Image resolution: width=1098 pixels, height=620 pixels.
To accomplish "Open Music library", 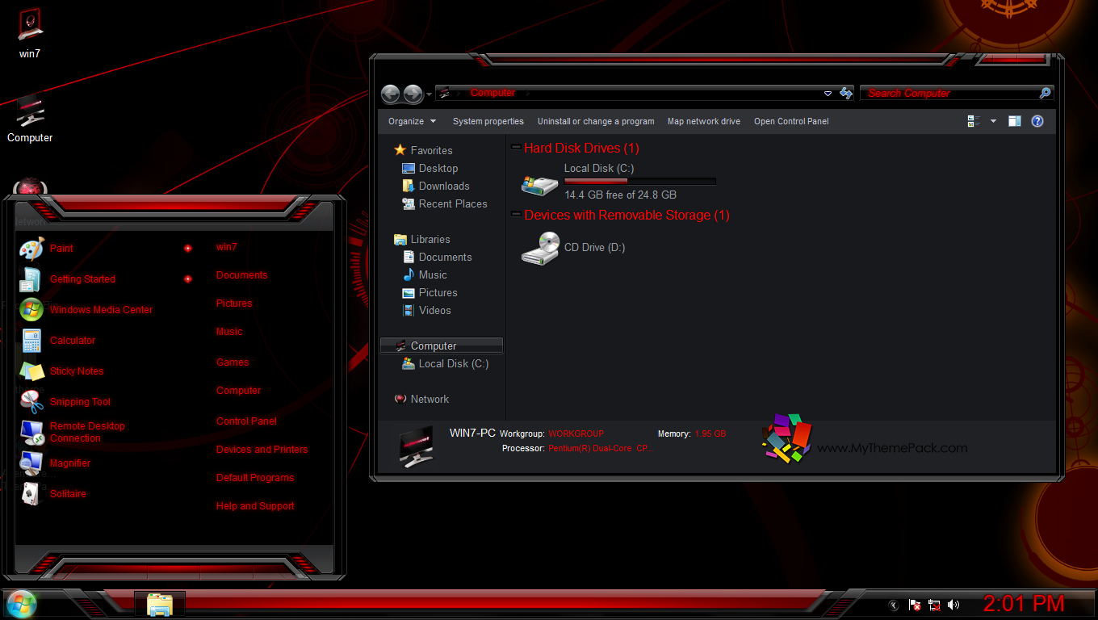I will point(424,274).
